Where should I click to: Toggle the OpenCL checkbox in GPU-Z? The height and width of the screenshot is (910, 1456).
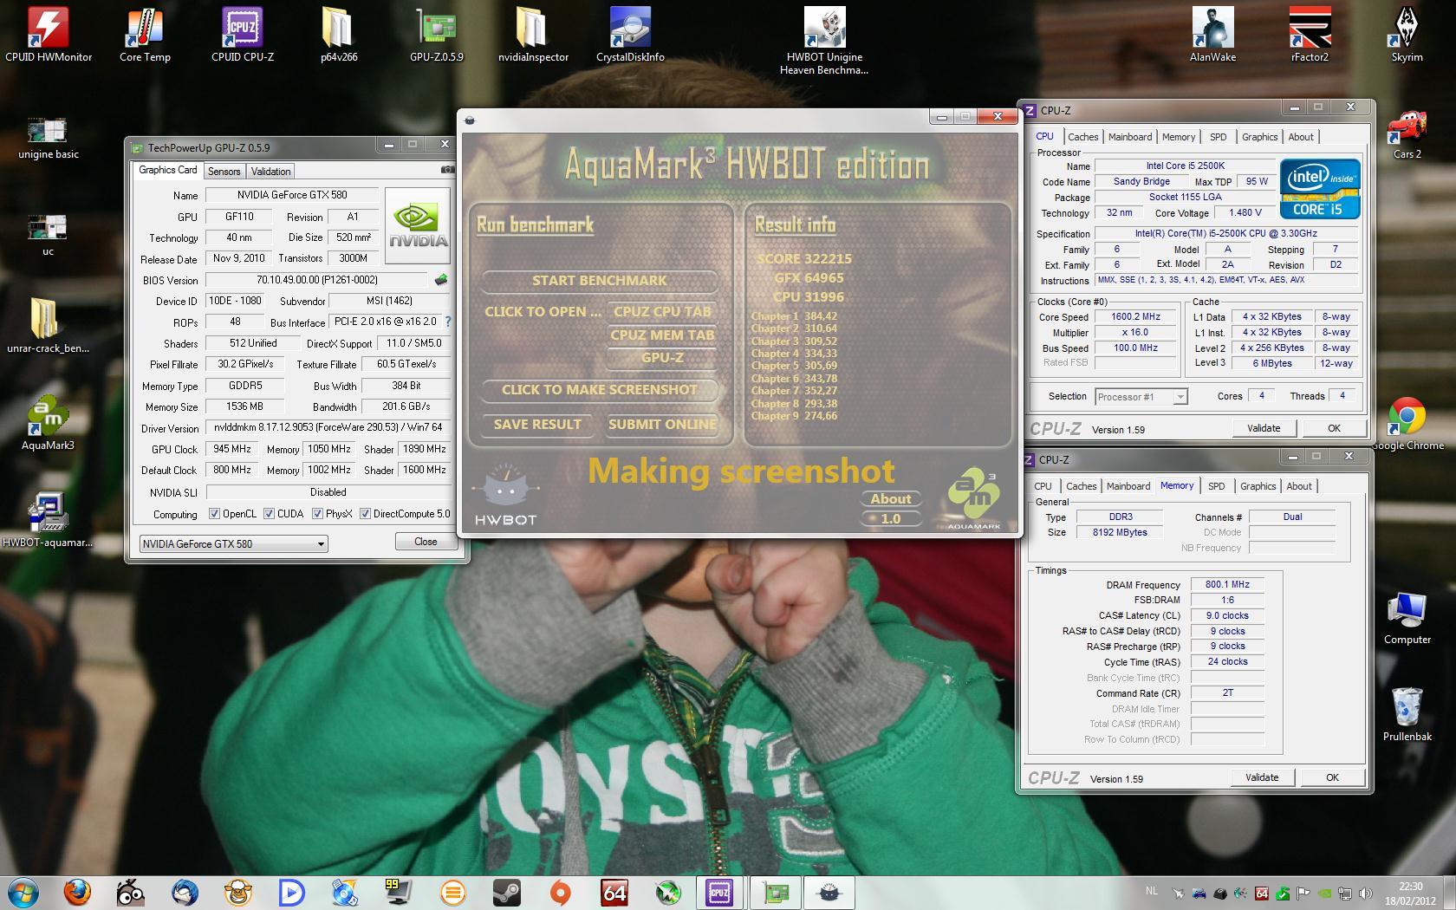click(x=214, y=514)
